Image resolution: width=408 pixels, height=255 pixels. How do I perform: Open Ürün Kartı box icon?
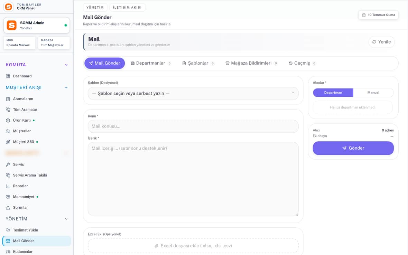(x=8, y=120)
